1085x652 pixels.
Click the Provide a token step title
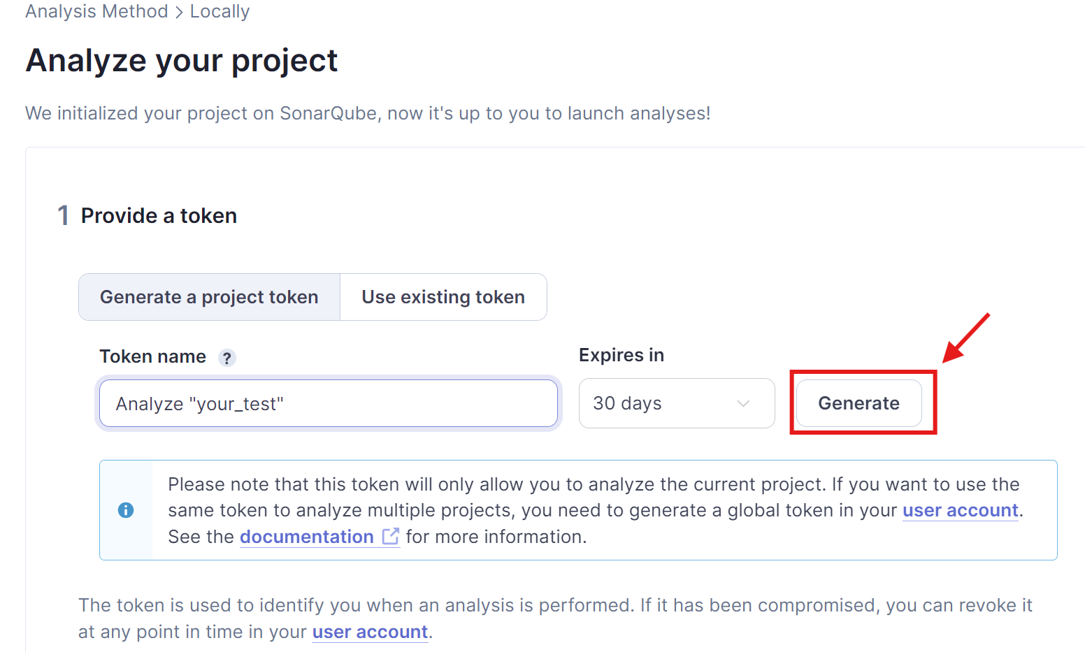tap(159, 215)
